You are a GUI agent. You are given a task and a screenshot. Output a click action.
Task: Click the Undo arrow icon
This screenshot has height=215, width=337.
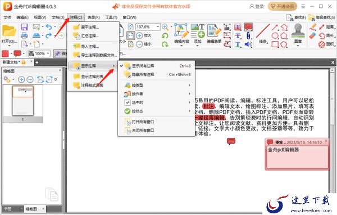click(49, 27)
